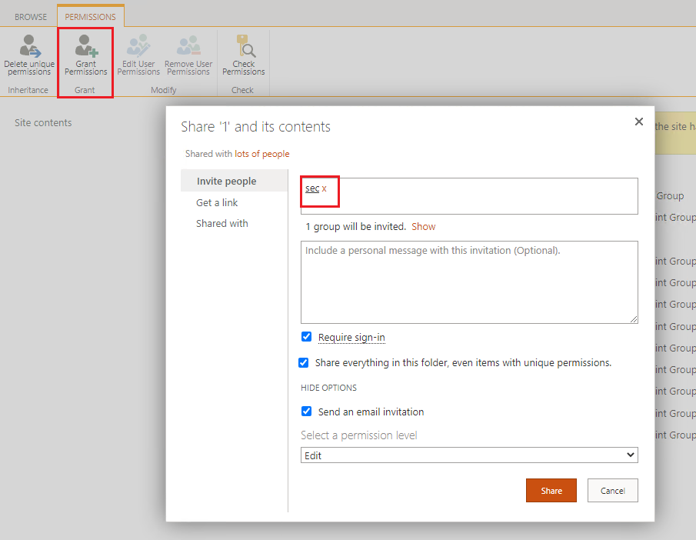The image size is (696, 540).
Task: Open Edit User Permissions
Action: click(138, 52)
